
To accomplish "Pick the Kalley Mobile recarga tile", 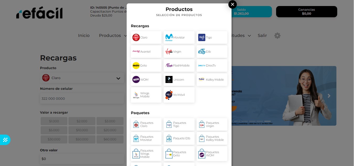I will [212, 80].
